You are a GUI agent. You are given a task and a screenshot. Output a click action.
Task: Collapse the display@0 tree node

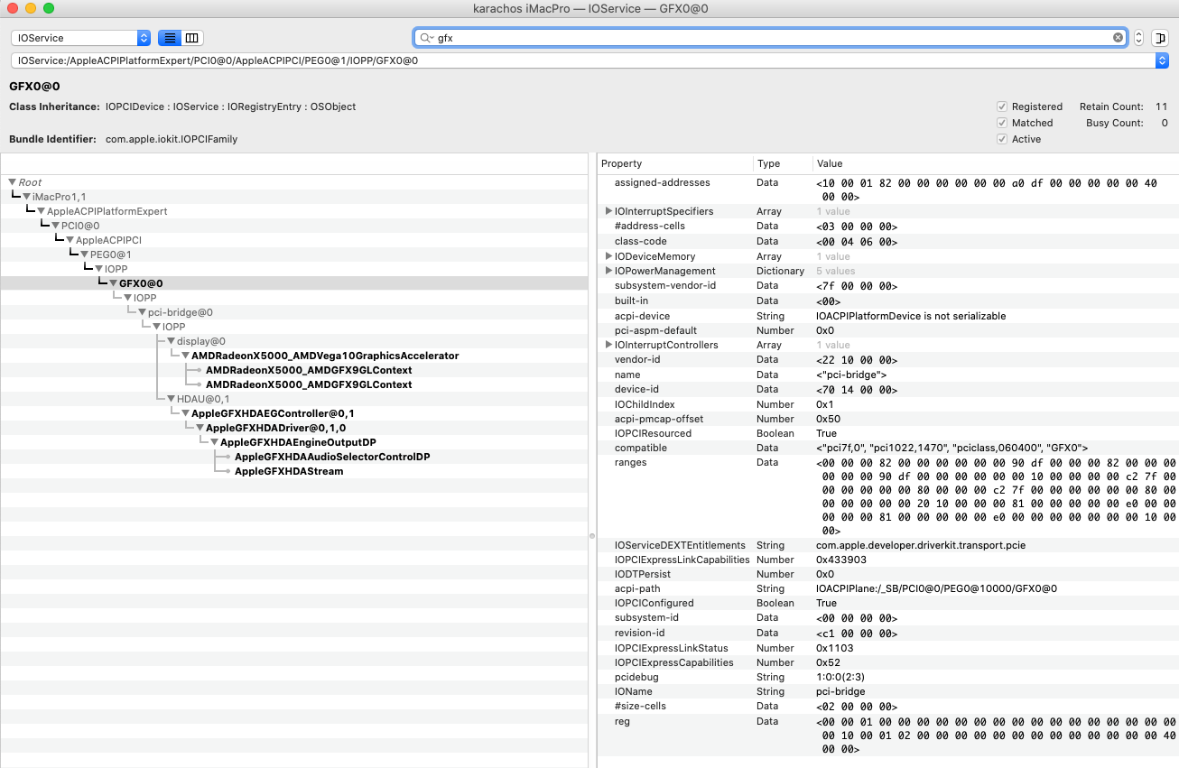[x=171, y=341]
